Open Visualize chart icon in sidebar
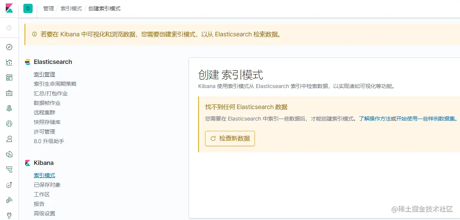This screenshot has height=220, width=460. point(9,62)
